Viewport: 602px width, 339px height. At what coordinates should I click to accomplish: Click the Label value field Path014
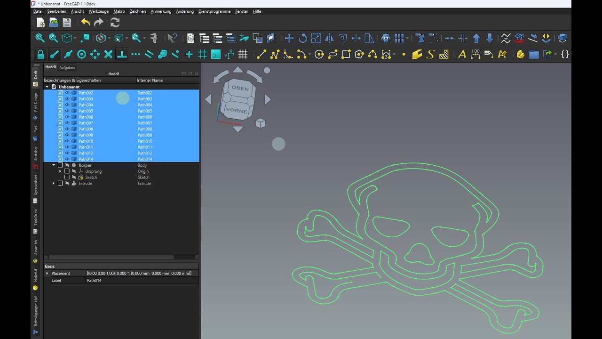[x=142, y=280]
